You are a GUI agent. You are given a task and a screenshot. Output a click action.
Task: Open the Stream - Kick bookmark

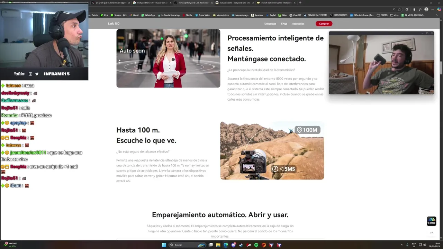click(x=119, y=15)
